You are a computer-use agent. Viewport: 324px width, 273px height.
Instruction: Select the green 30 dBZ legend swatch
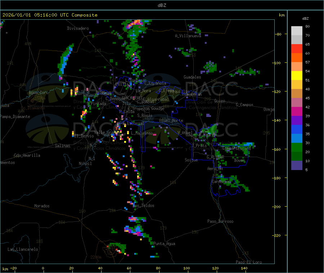[297, 147]
